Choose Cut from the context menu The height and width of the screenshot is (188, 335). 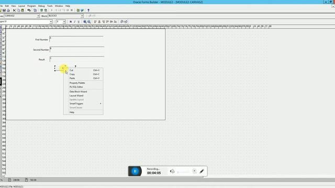coord(83,70)
